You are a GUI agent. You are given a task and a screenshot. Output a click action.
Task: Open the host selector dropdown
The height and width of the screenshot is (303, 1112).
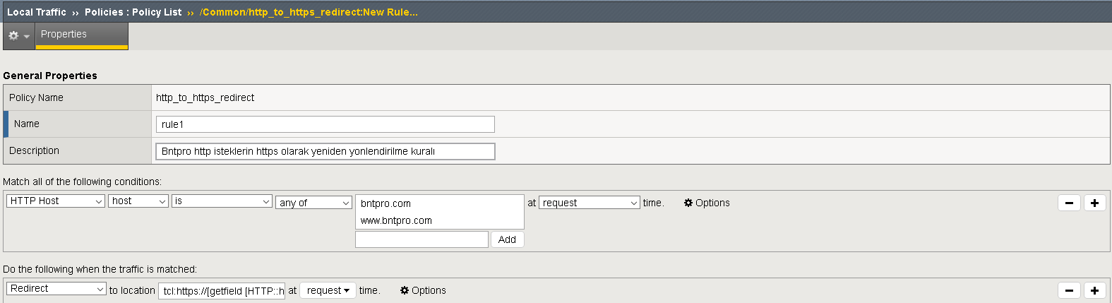(138, 201)
